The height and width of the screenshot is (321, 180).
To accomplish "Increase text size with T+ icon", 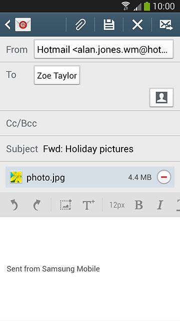I will pyautogui.click(x=88, y=205).
